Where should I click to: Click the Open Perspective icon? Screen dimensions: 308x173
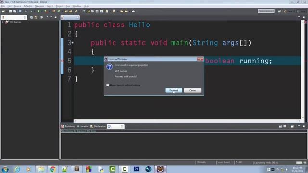[x=279, y=12]
